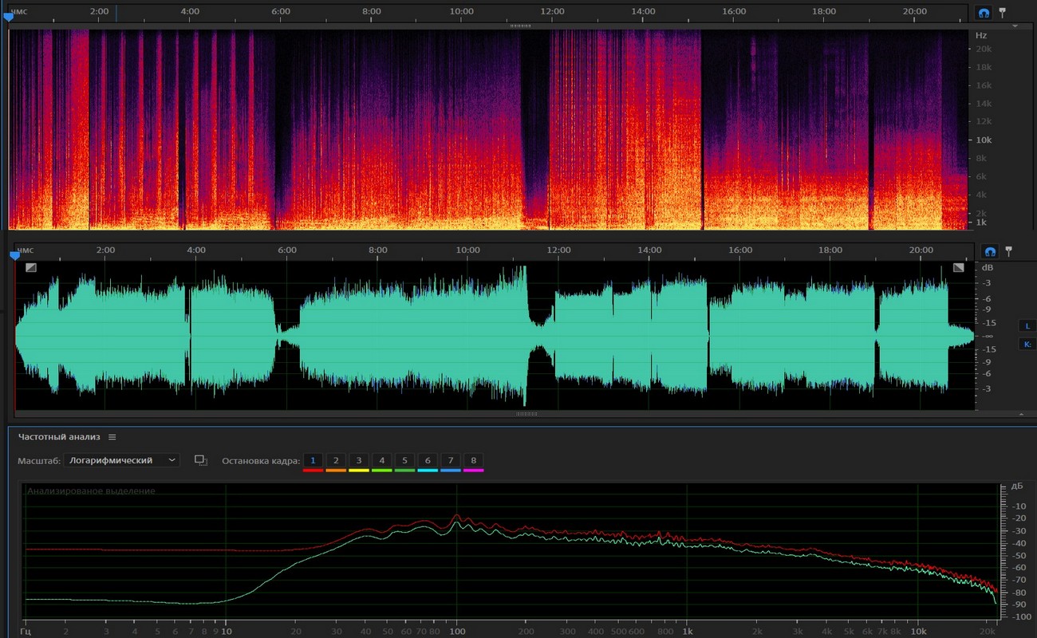1037x638 pixels.
Task: Toggle snapping magnet icon above the spectrogram
Action: (x=984, y=14)
